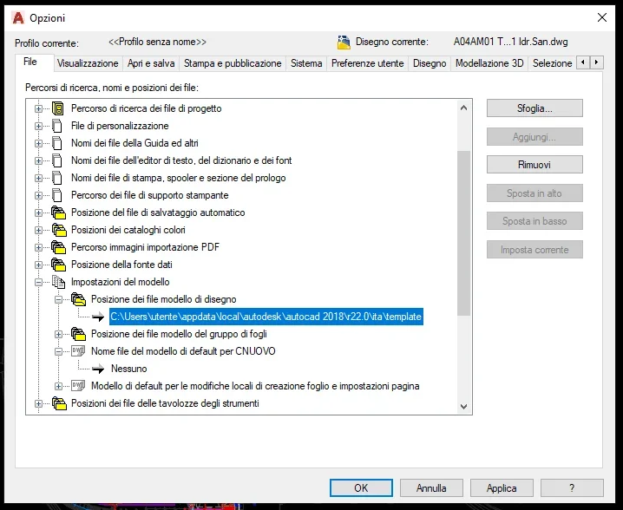Click the icon beside the text editor, dictionary and font files row
The image size is (623, 510).
pos(57,160)
